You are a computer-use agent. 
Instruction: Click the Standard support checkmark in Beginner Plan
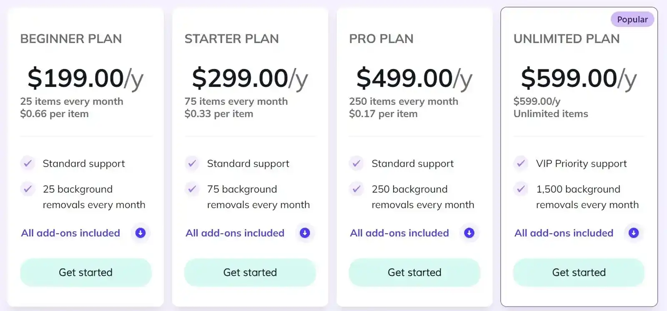[x=28, y=163]
